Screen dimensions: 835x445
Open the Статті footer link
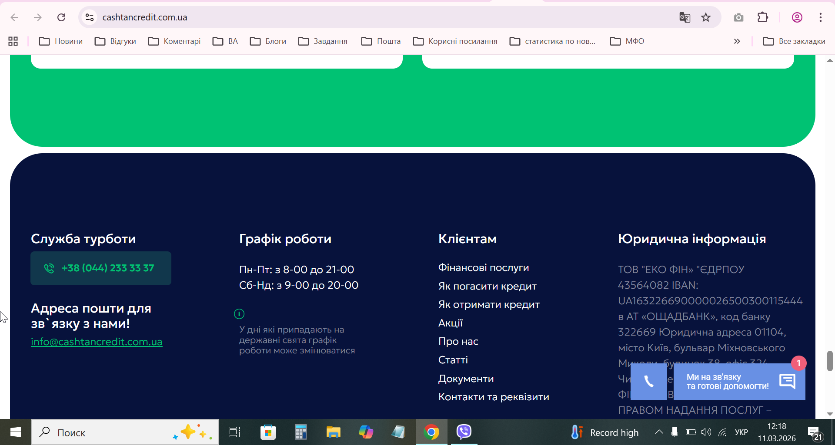(x=453, y=360)
